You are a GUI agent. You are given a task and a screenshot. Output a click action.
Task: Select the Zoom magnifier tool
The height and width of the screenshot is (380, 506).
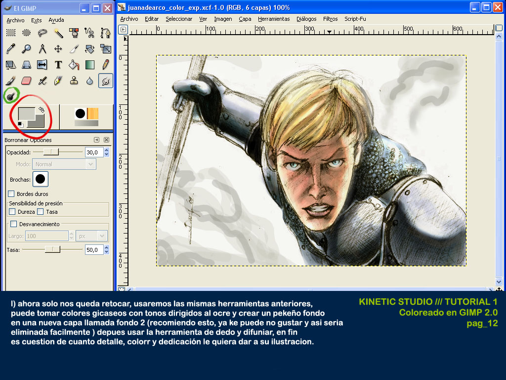click(x=27, y=49)
